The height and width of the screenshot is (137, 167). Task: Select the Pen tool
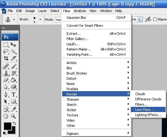pos(6,95)
